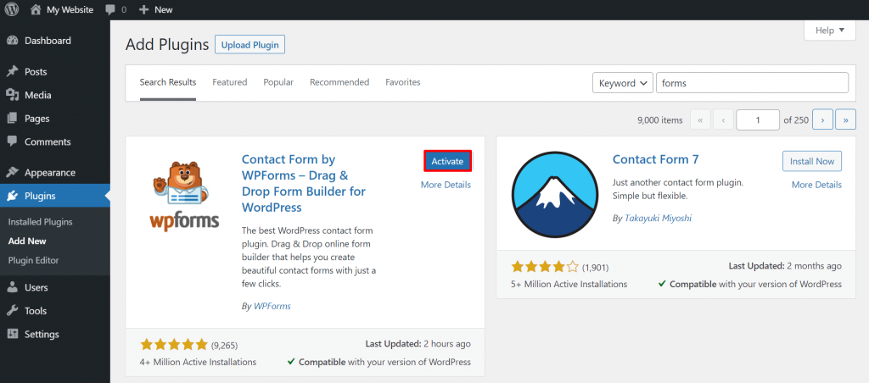
Task: Open Takayuki Miyoshi author link
Action: click(658, 218)
